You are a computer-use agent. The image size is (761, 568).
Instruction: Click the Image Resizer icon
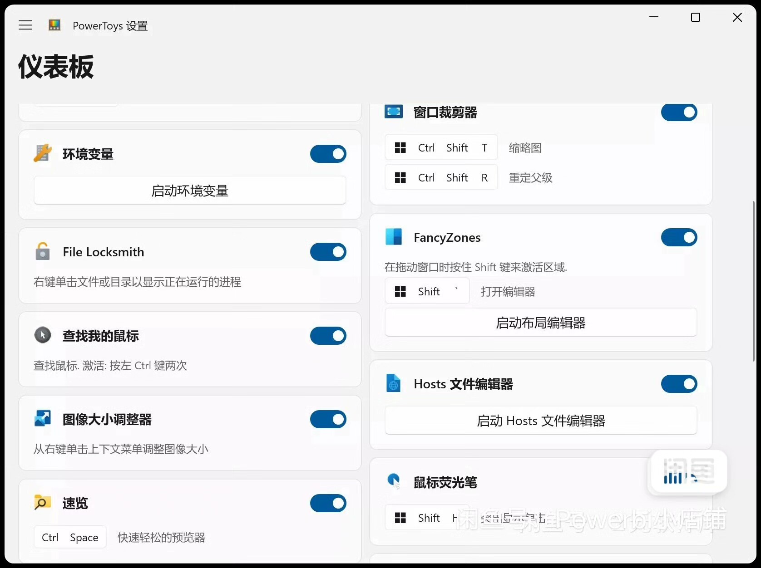point(43,419)
